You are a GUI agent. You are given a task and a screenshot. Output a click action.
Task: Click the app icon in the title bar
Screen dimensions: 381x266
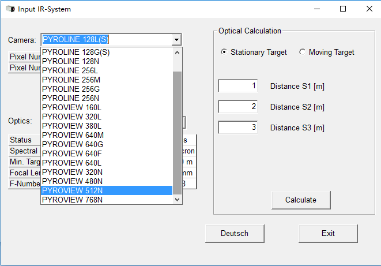click(9, 9)
